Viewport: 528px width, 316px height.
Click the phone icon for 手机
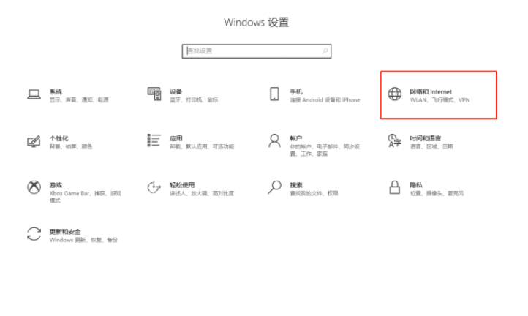tap(274, 94)
